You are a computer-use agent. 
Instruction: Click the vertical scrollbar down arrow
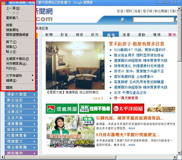tap(179, 153)
